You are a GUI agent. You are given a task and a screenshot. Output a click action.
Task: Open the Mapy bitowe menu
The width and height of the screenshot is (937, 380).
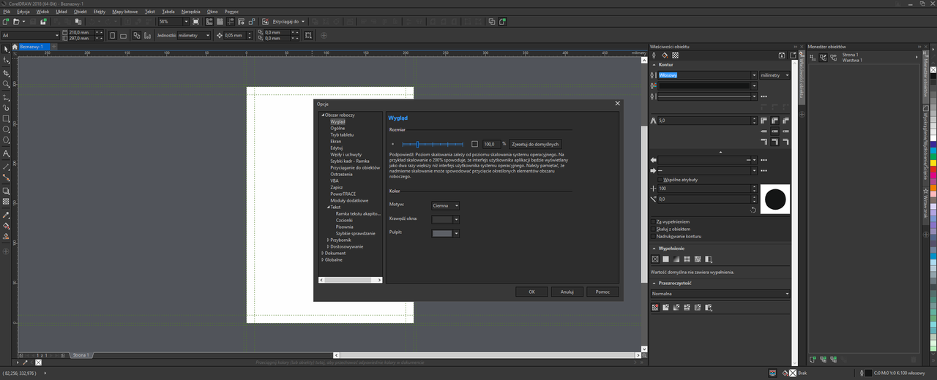pos(124,12)
